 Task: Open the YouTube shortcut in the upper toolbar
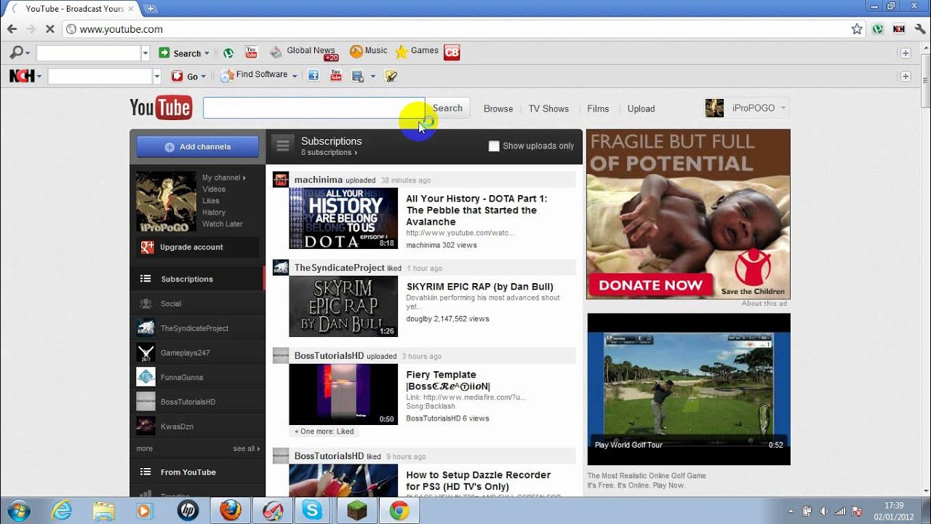pos(251,52)
